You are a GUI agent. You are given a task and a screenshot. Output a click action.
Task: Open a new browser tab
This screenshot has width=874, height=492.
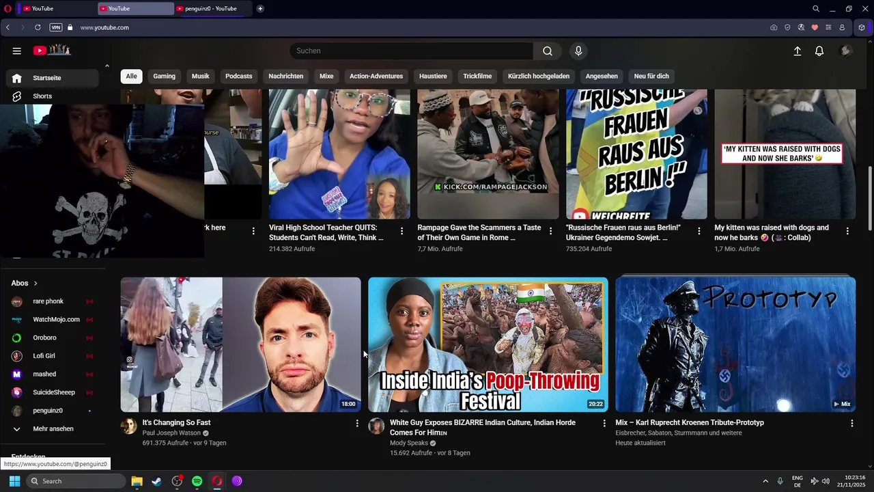point(260,8)
